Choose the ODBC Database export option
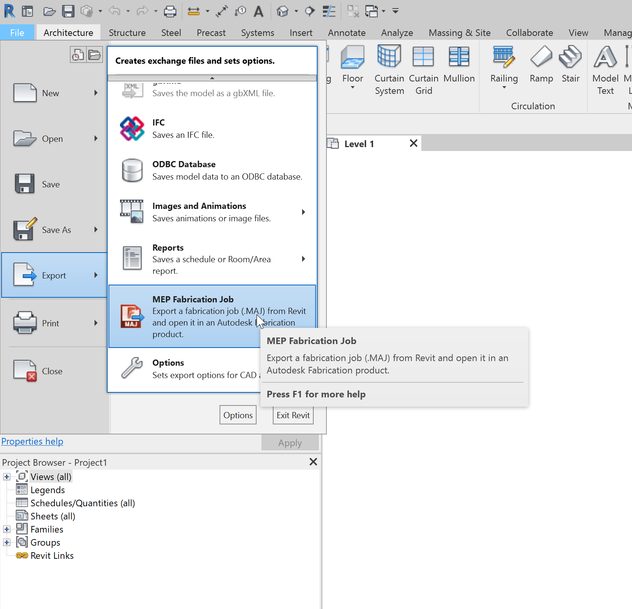The image size is (632, 609). [212, 170]
